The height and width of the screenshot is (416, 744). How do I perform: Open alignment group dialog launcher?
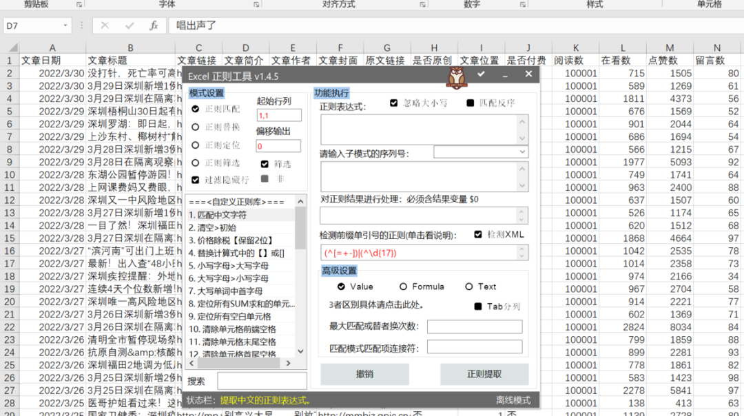pos(422,5)
